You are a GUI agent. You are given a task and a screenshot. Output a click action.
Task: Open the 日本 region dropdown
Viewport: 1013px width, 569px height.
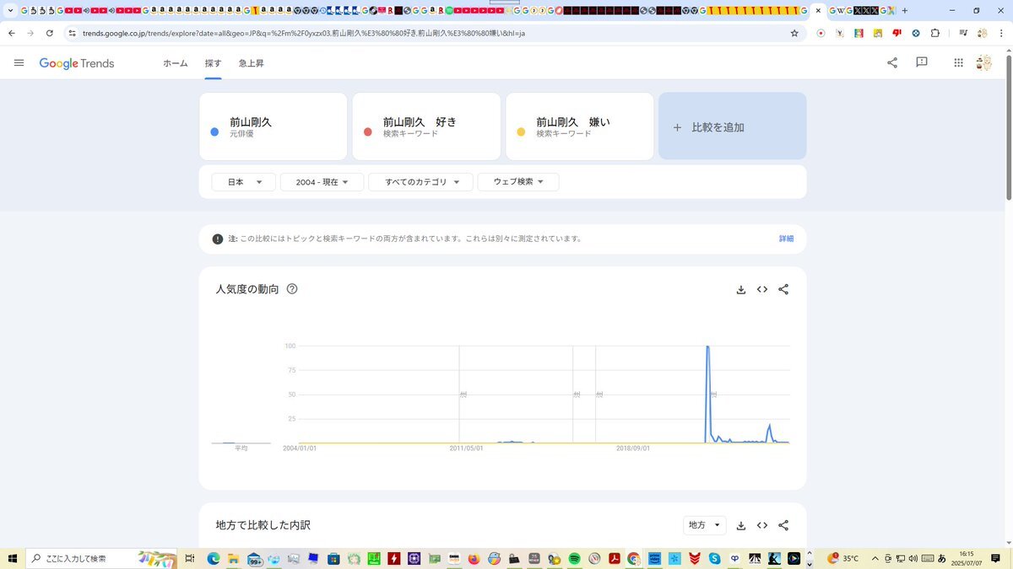tap(243, 182)
